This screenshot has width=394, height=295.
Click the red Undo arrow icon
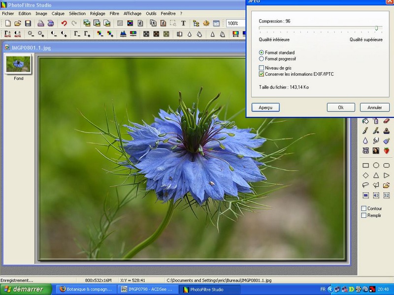point(64,23)
